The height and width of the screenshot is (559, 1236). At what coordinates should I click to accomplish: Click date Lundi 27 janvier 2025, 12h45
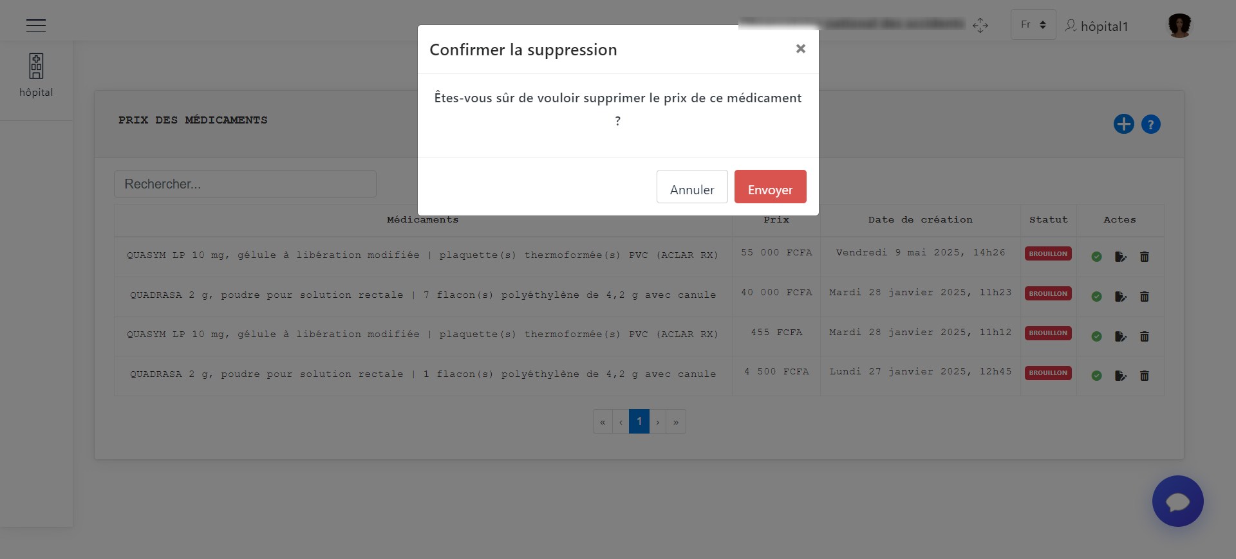tap(921, 372)
